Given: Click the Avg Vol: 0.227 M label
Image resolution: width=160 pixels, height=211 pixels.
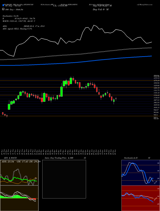Looking at the screenshot, I should tap(102, 6).
